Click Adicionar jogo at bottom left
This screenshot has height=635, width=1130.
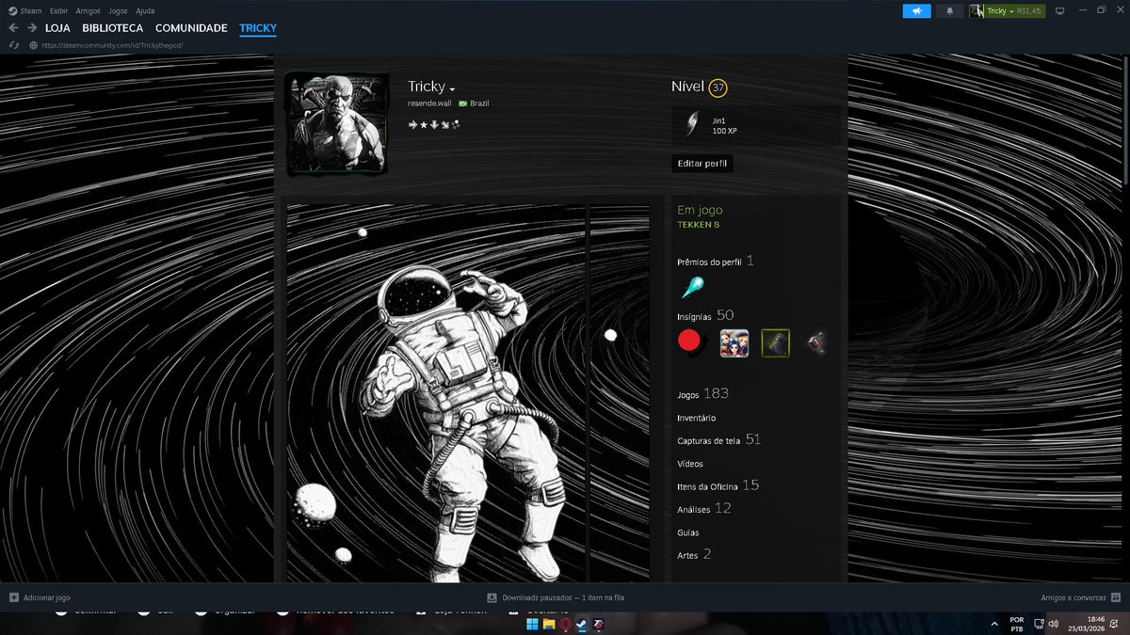39,597
